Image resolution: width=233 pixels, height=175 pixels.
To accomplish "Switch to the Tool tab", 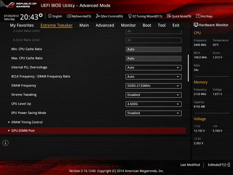I will [162, 25].
